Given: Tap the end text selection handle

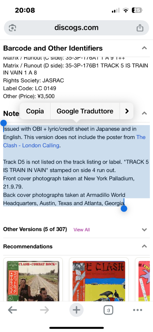Looking at the screenshot, I should click(124, 208).
